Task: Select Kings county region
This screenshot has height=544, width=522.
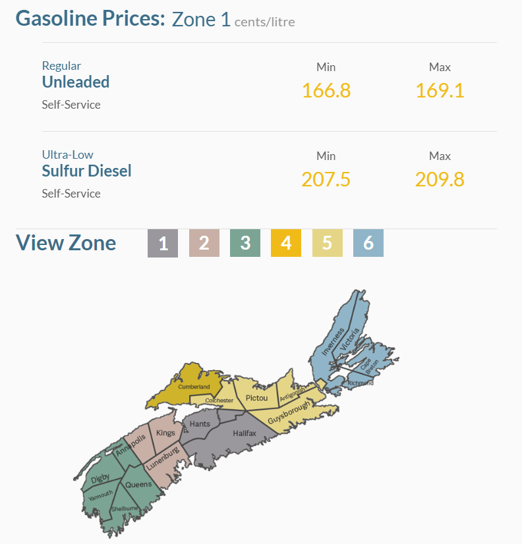Action: pos(165,433)
